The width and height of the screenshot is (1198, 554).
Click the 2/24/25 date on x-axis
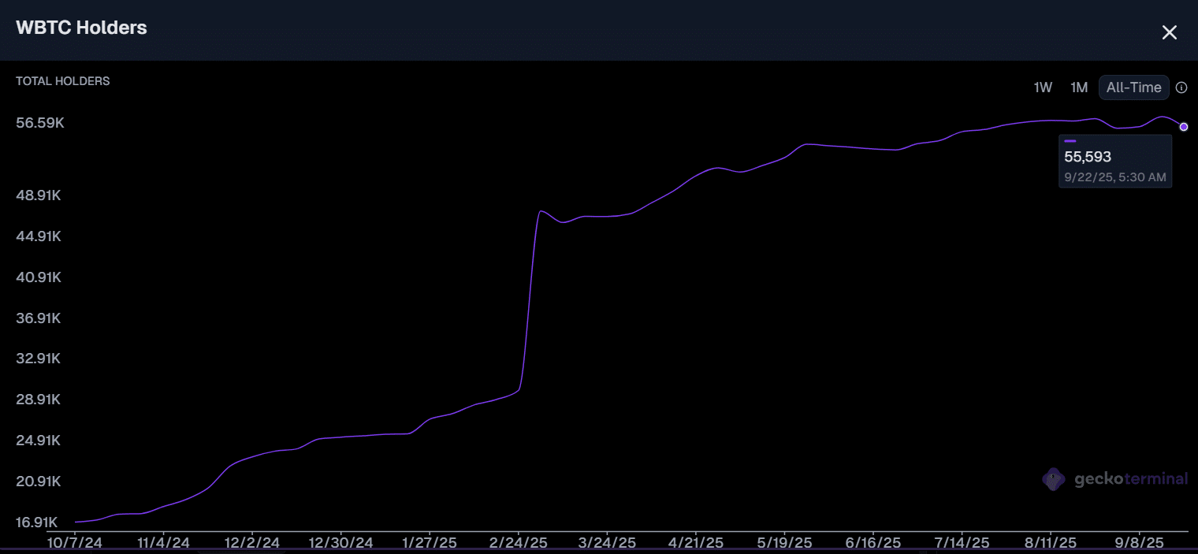pyautogui.click(x=518, y=543)
